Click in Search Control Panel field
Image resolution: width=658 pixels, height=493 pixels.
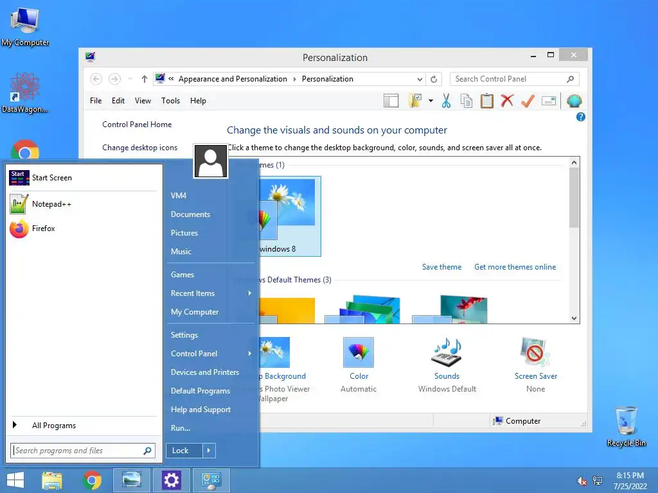(510, 79)
